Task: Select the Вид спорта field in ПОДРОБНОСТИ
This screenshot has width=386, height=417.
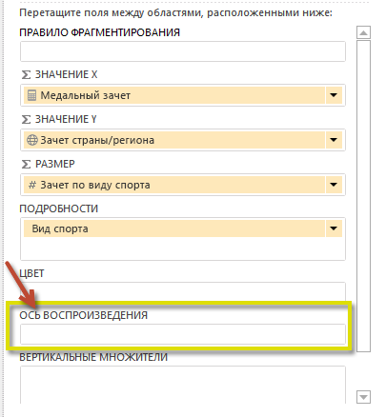Action: pos(174,228)
